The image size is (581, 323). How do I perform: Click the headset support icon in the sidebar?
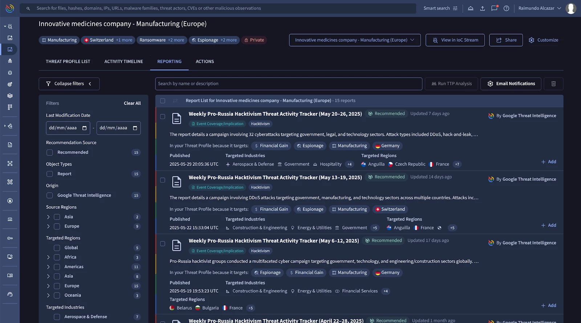[x=10, y=294]
